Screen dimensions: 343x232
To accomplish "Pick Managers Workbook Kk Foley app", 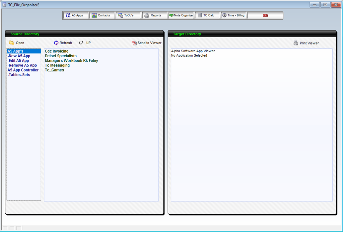I will [x=71, y=61].
